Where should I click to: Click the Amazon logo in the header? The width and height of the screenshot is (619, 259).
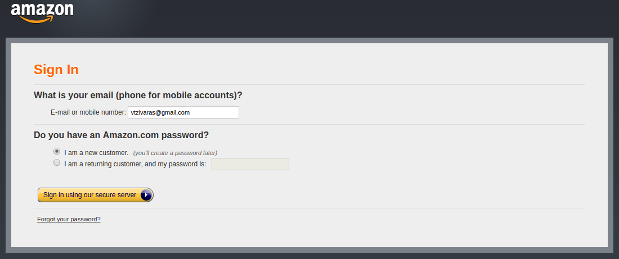coord(42,12)
